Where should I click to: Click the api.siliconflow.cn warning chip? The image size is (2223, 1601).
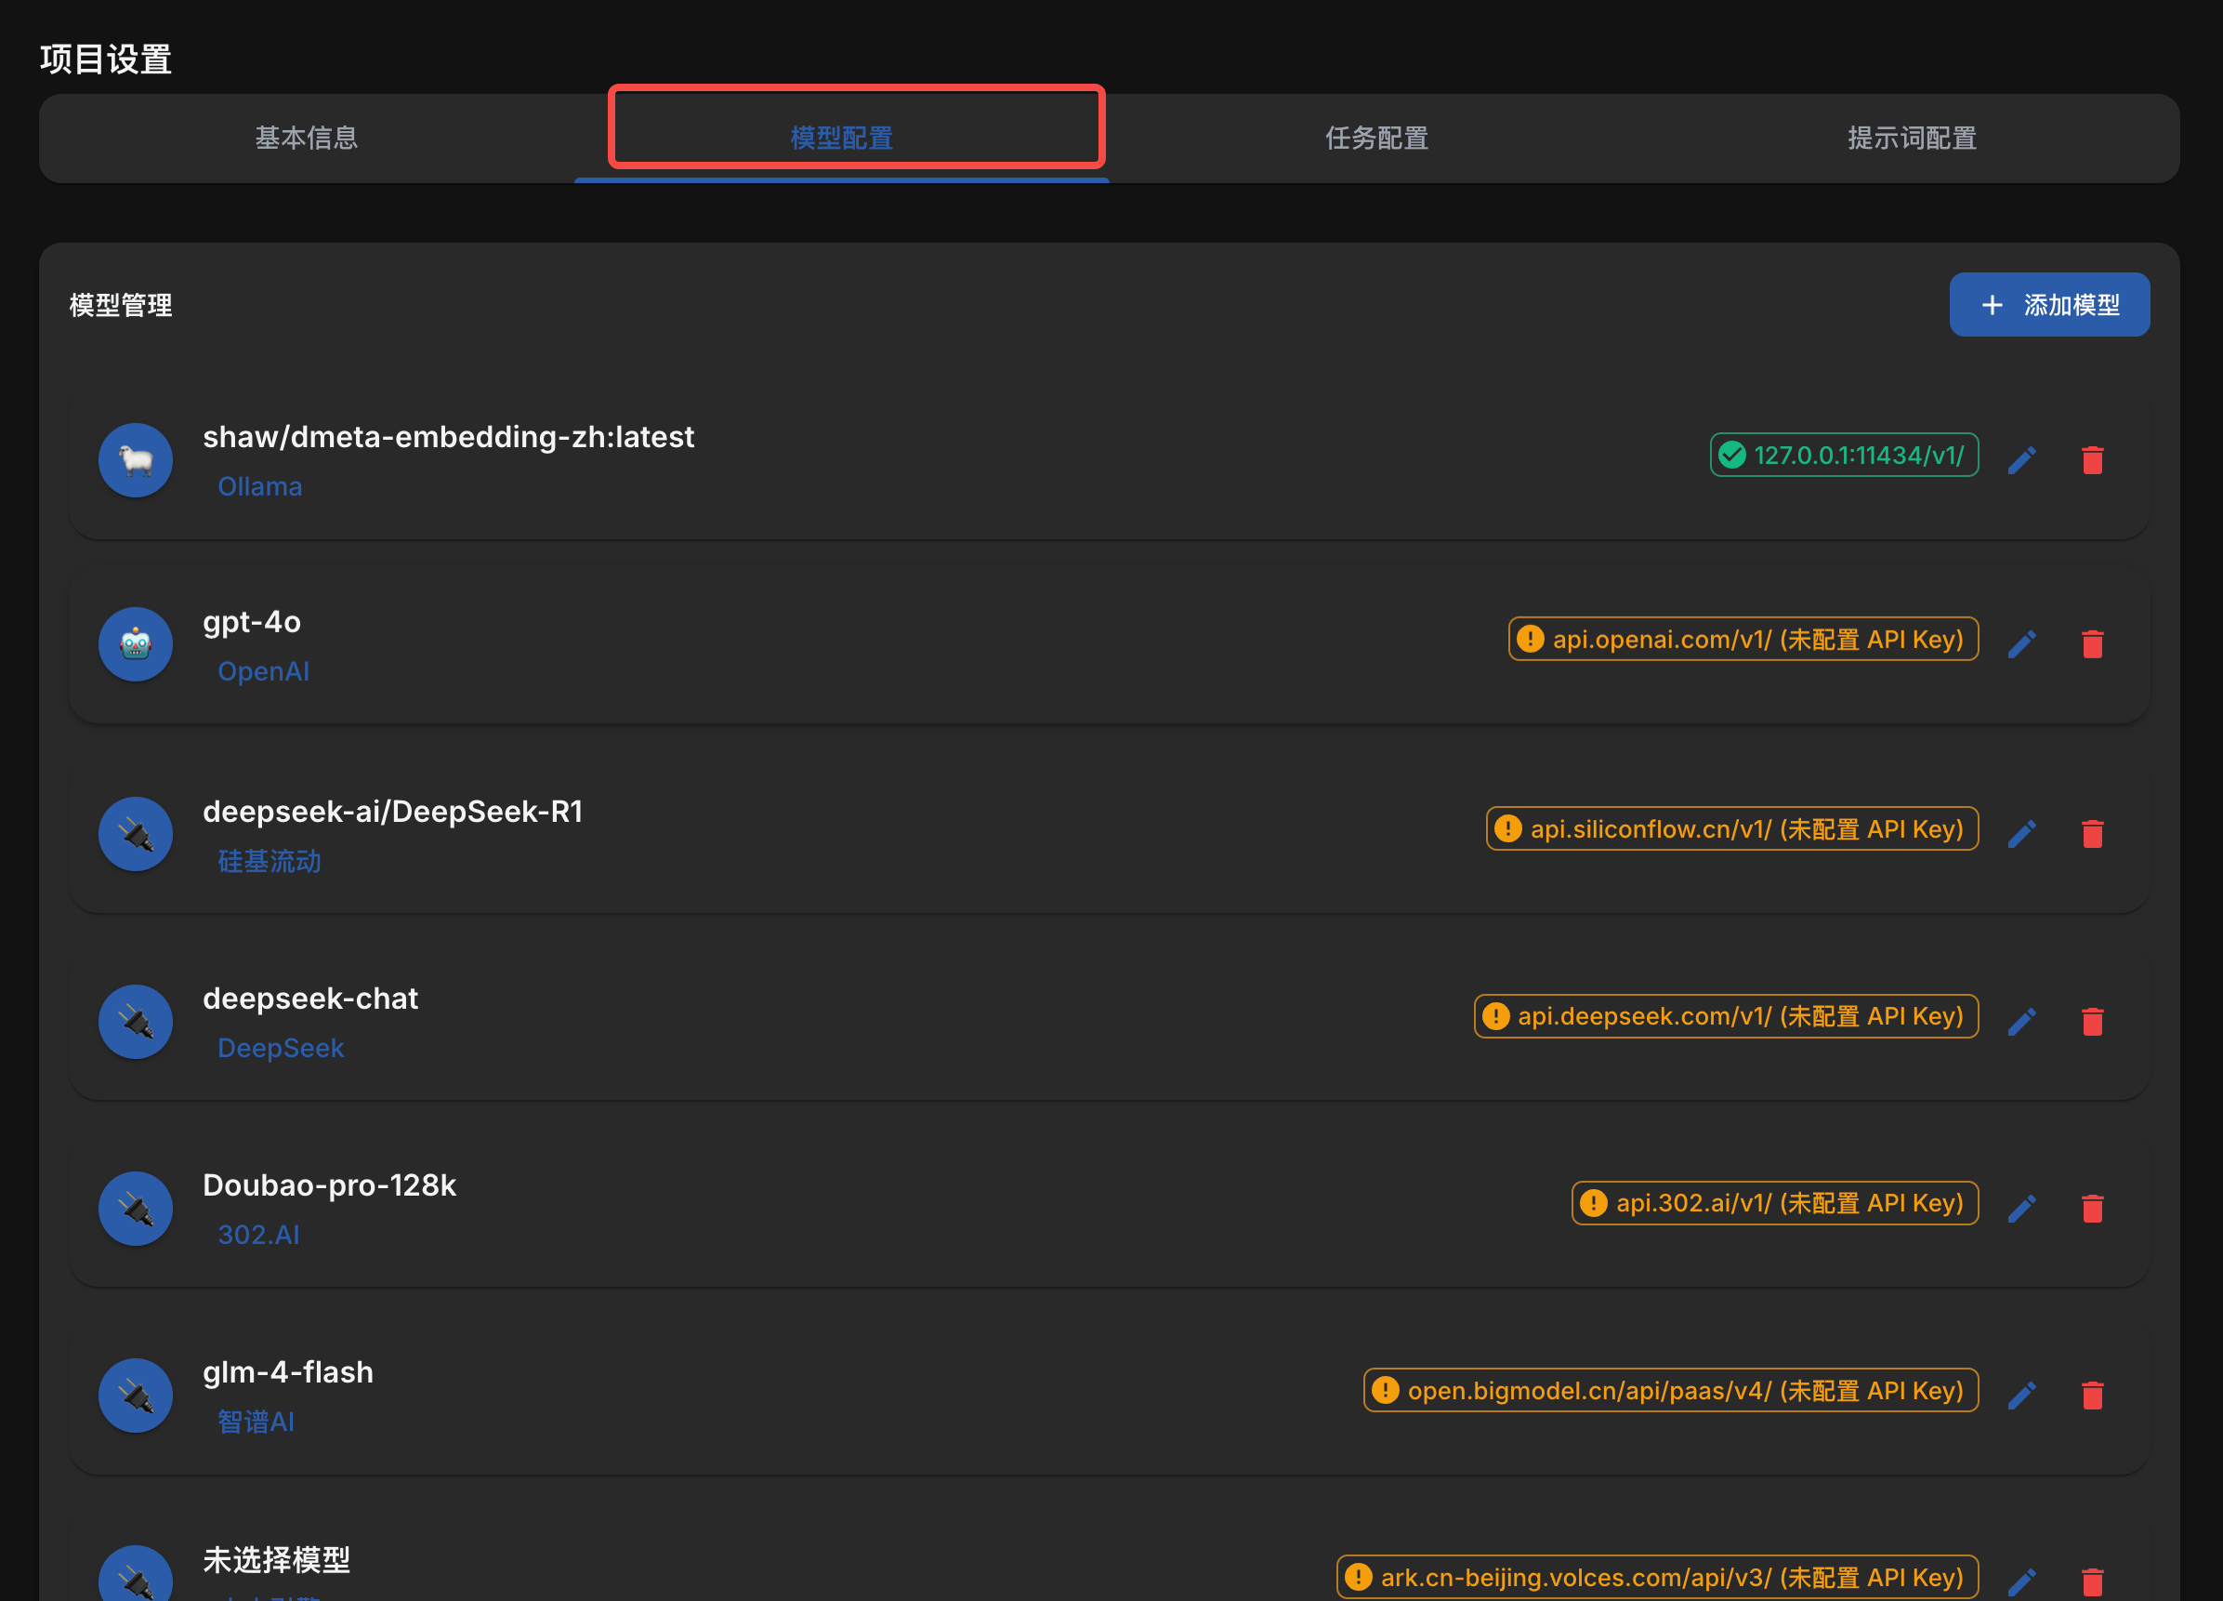click(x=1732, y=829)
